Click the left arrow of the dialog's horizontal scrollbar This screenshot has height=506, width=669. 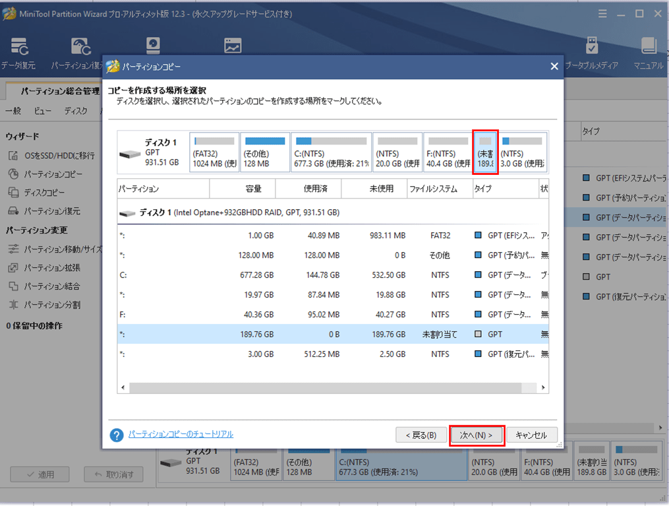tap(123, 388)
